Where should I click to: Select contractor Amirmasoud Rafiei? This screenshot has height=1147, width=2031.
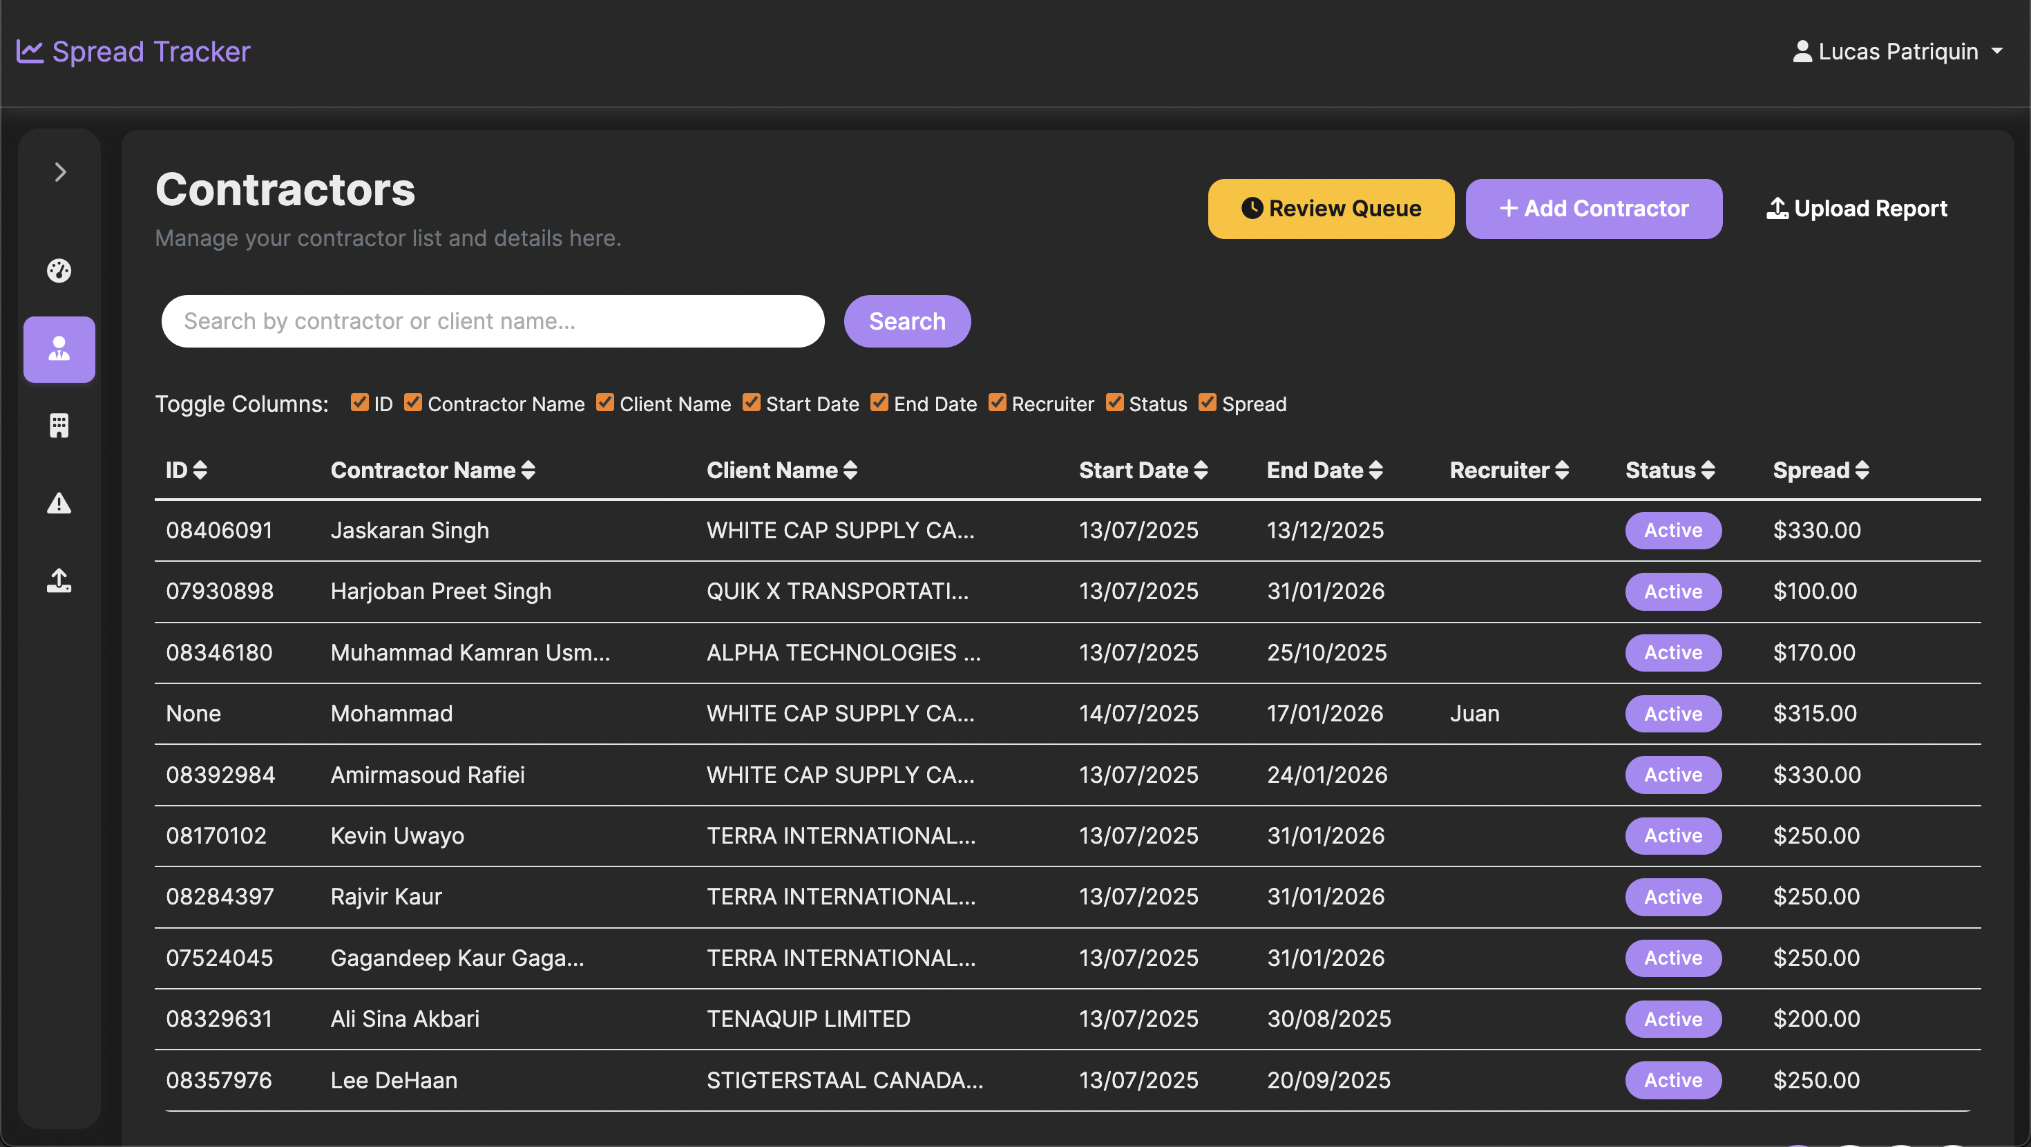[428, 775]
